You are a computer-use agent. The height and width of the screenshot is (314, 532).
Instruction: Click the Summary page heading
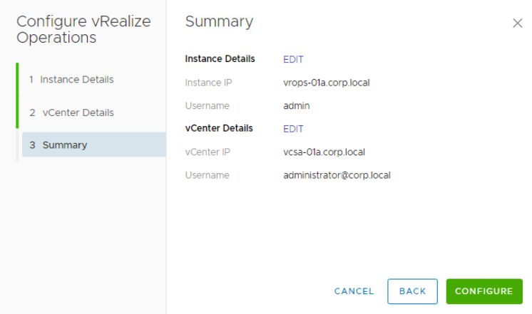click(x=219, y=22)
